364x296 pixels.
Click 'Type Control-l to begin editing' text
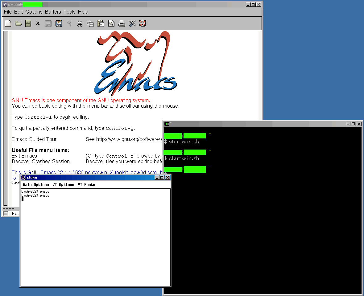pos(50,117)
